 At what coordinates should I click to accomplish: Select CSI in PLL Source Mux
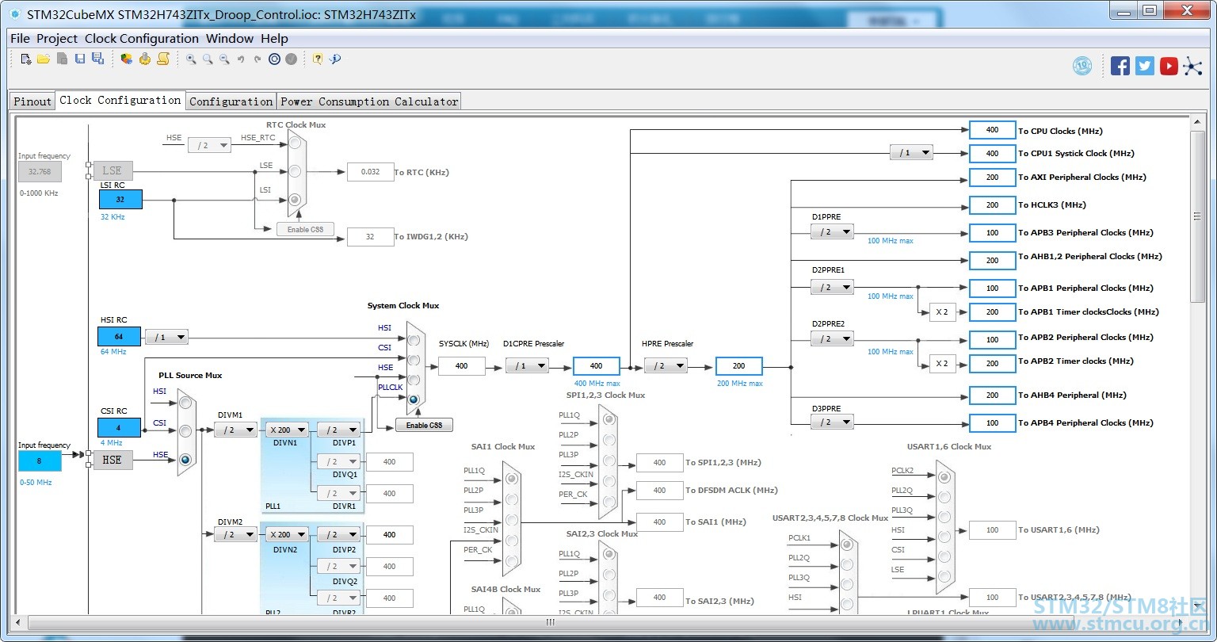point(185,431)
